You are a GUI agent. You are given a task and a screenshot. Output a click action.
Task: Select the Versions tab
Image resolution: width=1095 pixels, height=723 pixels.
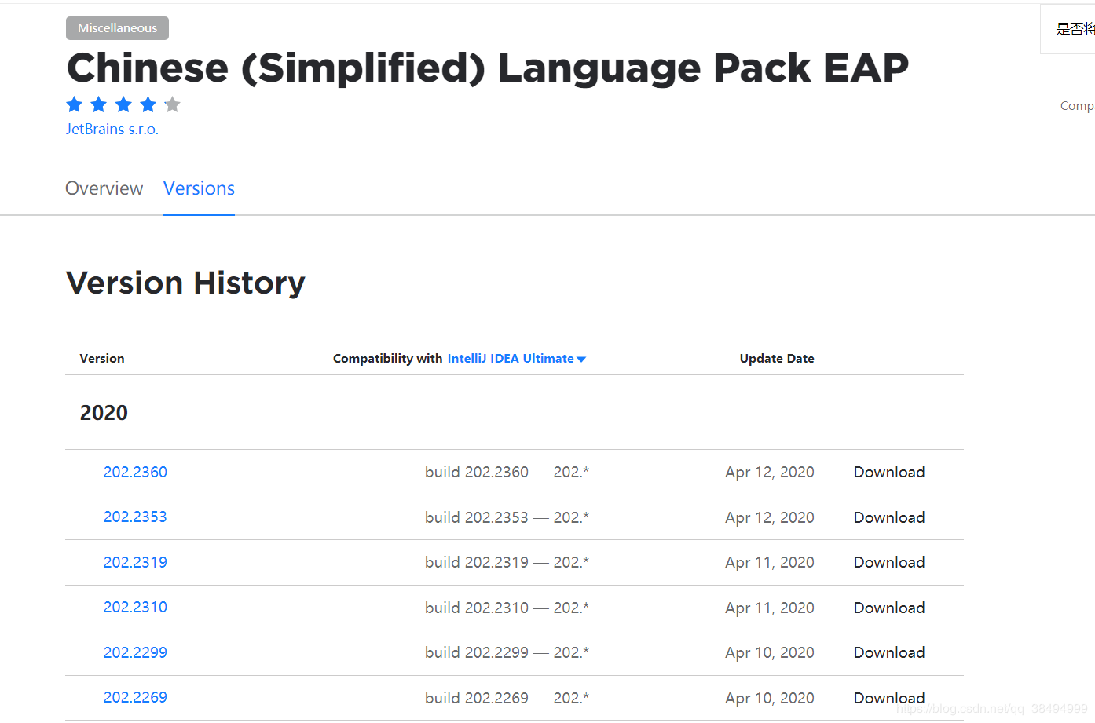click(199, 188)
